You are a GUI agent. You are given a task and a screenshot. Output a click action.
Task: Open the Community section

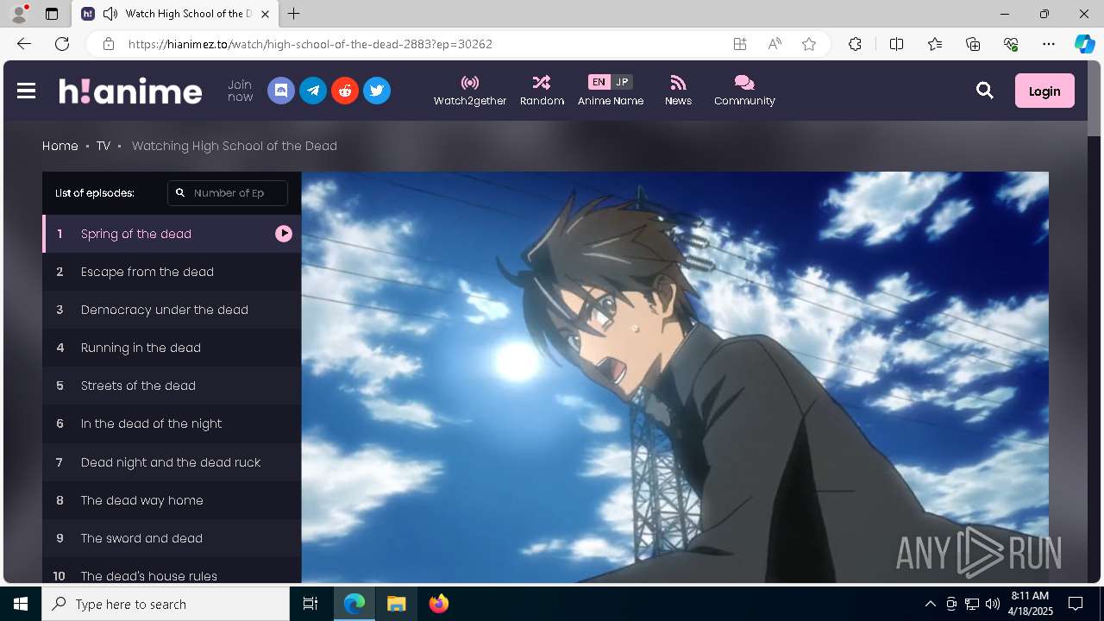pyautogui.click(x=744, y=91)
